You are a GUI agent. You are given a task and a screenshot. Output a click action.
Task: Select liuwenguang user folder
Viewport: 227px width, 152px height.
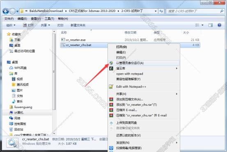(21, 107)
